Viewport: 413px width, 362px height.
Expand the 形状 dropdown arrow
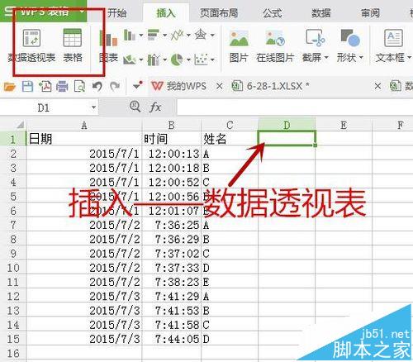point(361,58)
